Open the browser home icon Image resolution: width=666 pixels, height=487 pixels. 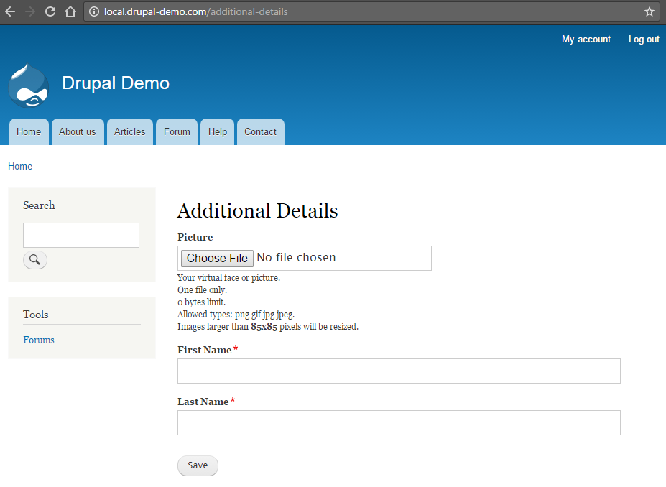click(70, 11)
